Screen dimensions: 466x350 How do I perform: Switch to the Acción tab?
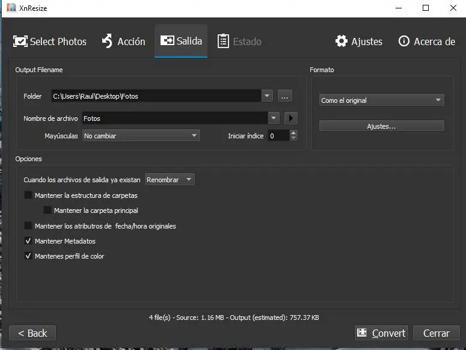(x=123, y=41)
